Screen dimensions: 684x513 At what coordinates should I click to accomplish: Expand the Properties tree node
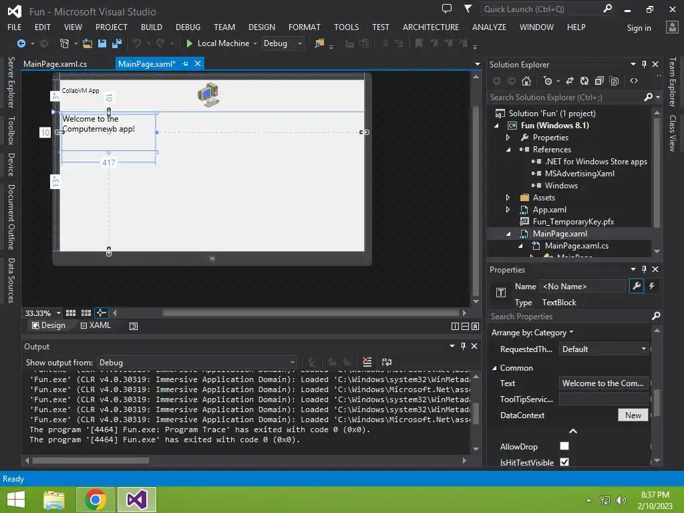[508, 138]
